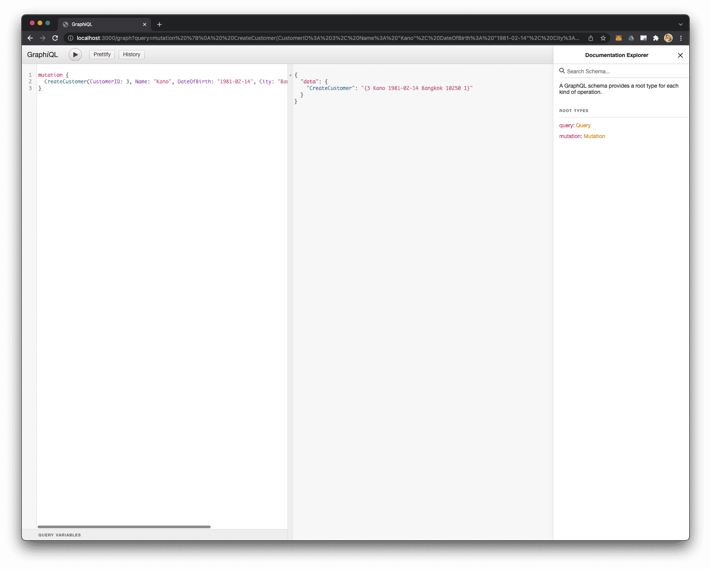Open the Extensions puzzle menu

click(656, 38)
